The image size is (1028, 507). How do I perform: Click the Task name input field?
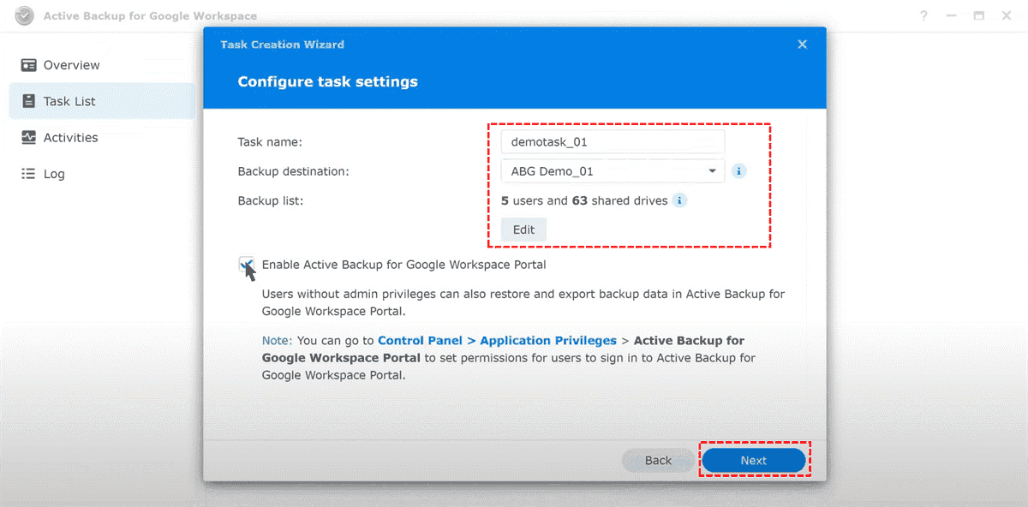coord(612,142)
